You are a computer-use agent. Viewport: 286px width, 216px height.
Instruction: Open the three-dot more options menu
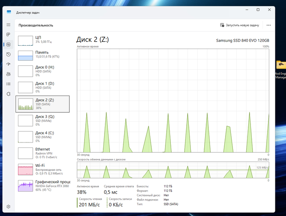pos(268,25)
